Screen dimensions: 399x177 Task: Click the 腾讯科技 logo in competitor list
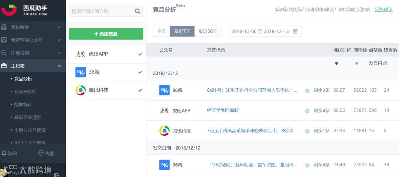click(81, 90)
